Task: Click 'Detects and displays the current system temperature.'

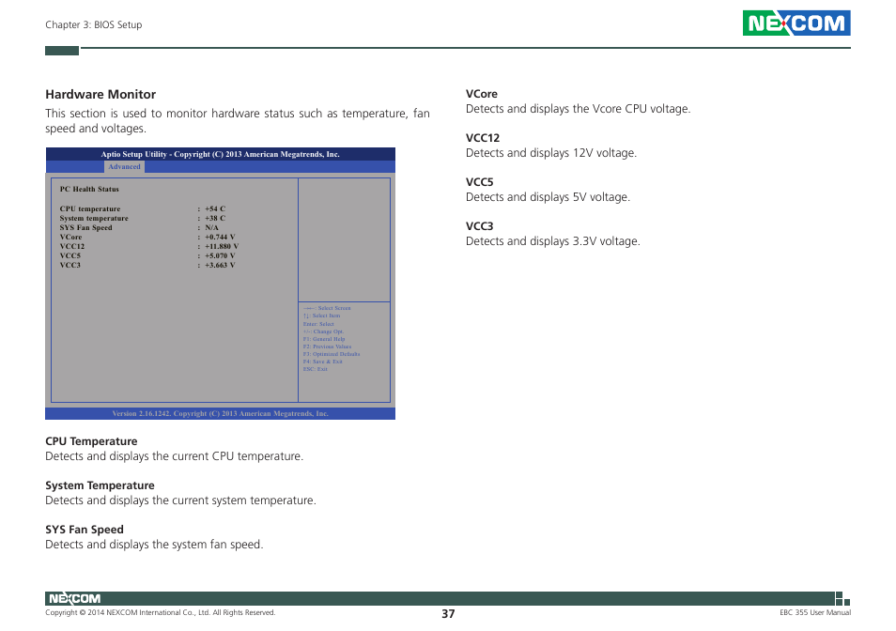Action: pos(180,500)
